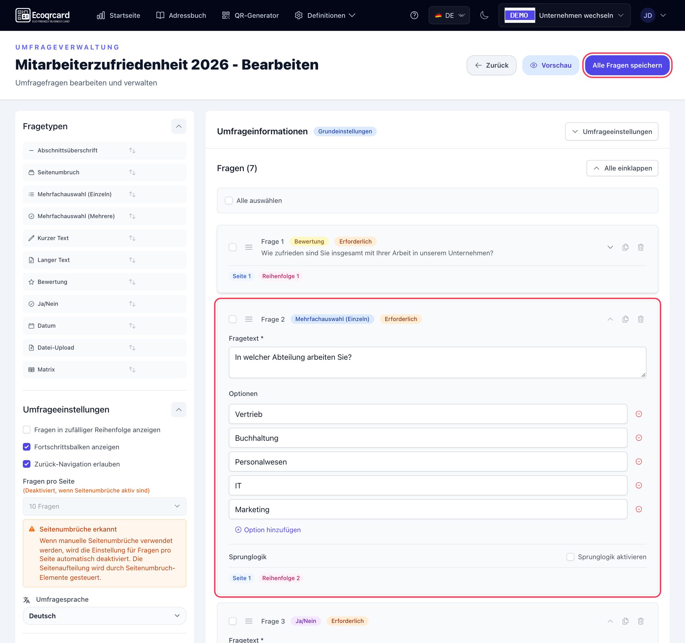Collapse the Fragetypen panel
Screen dimensions: 685x643
pyautogui.click(x=179, y=126)
